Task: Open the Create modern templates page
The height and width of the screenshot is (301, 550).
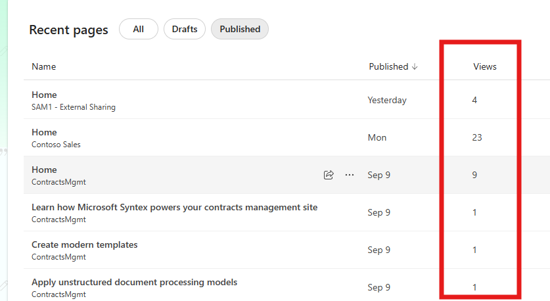Action: [85, 244]
